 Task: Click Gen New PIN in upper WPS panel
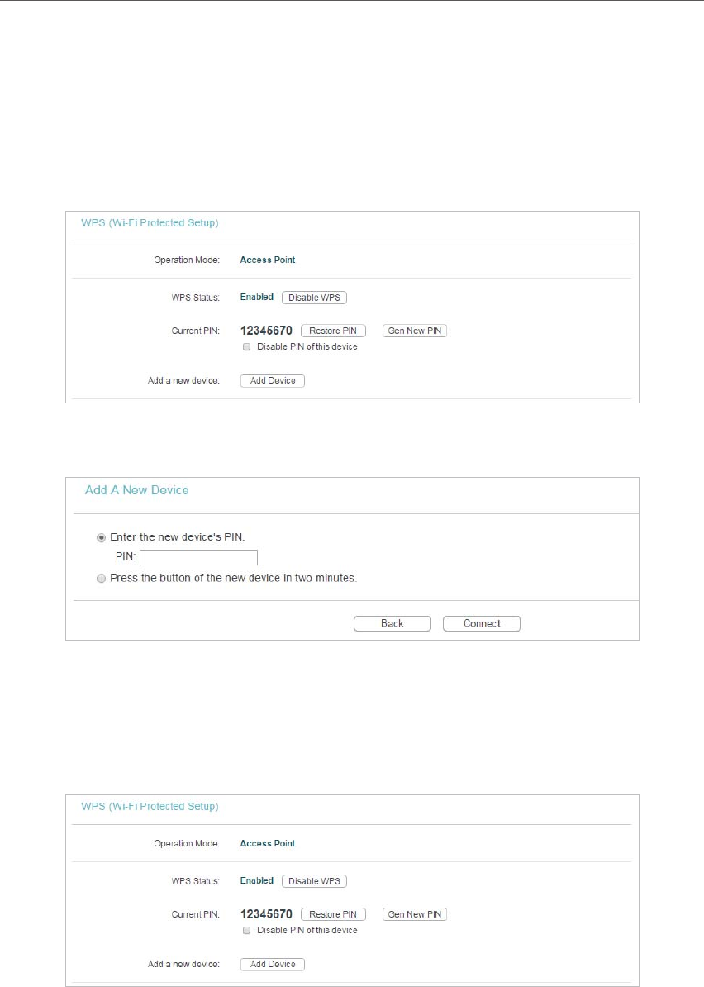[x=415, y=331]
